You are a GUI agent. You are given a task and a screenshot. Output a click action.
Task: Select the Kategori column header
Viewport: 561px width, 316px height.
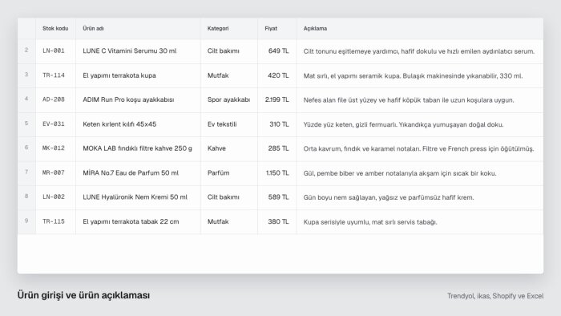[x=229, y=29]
